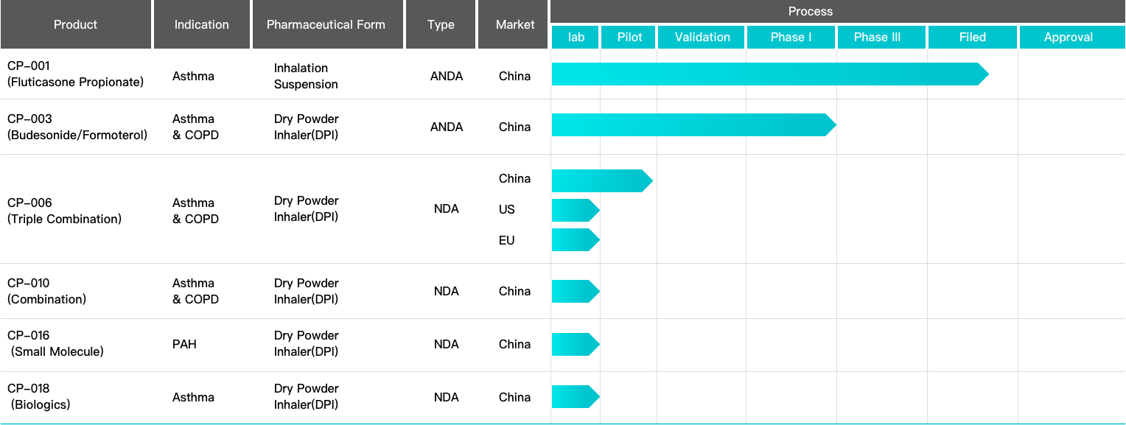The width and height of the screenshot is (1126, 425).
Task: Select the Indication column header
Action: click(201, 24)
